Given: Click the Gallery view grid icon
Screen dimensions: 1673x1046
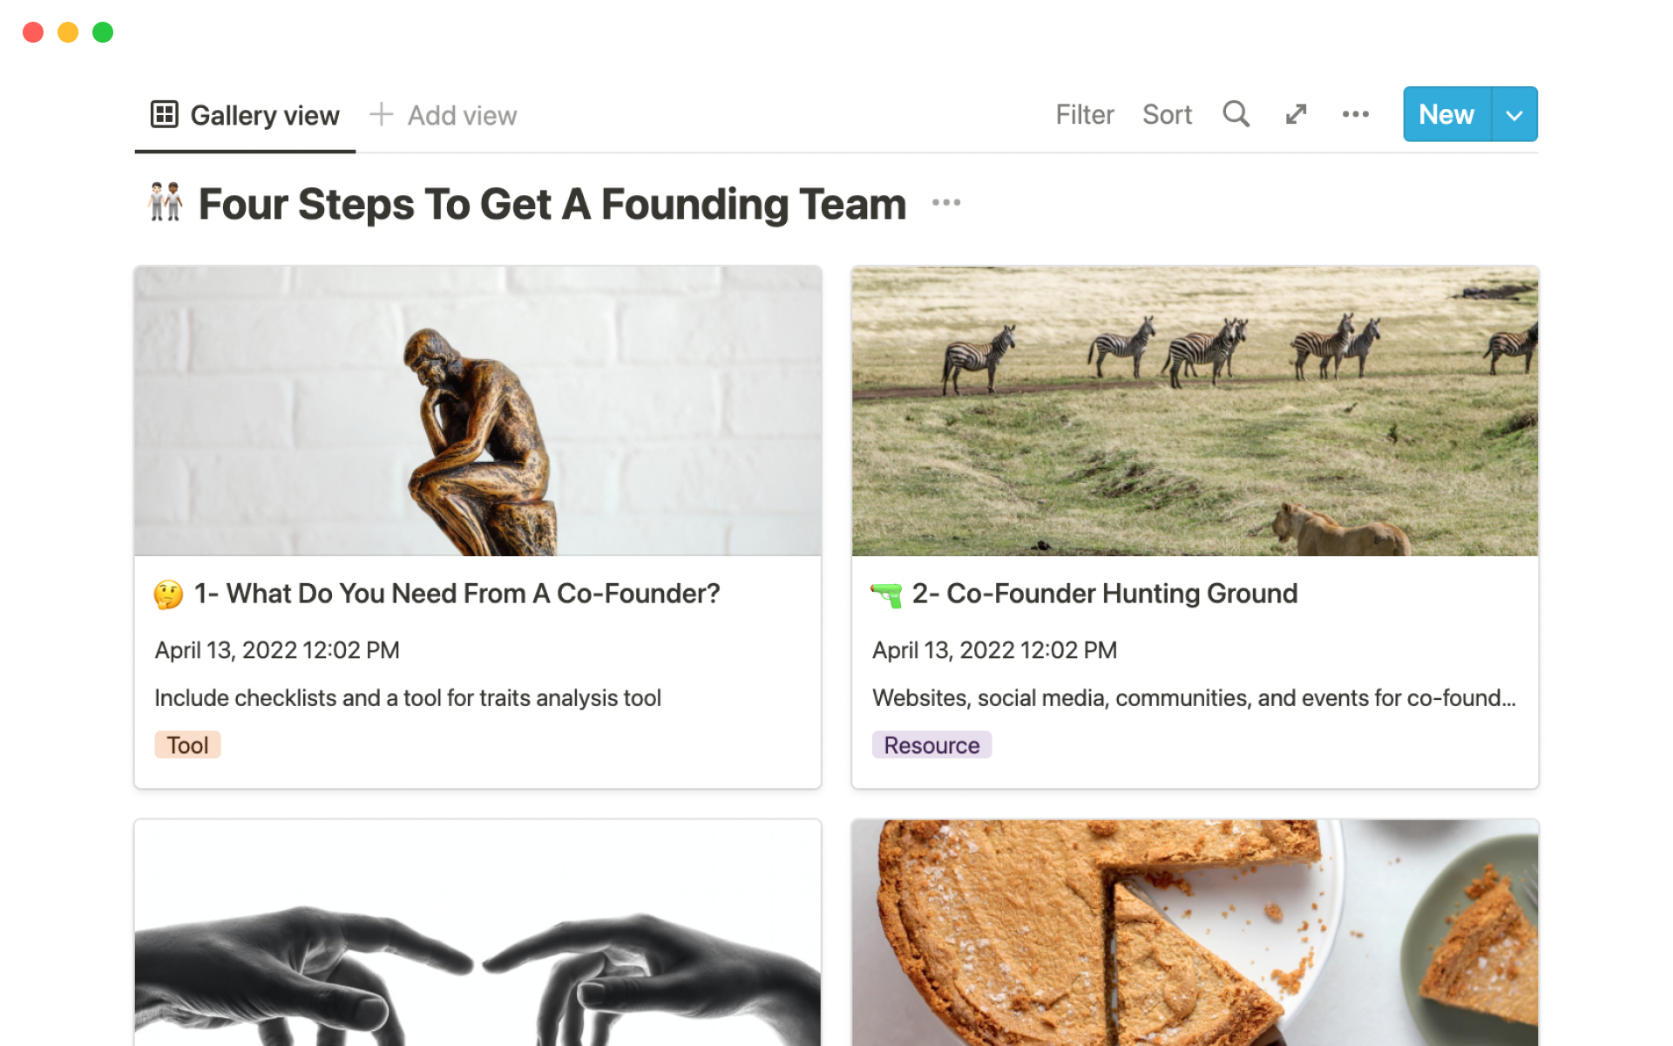Looking at the screenshot, I should (164, 114).
